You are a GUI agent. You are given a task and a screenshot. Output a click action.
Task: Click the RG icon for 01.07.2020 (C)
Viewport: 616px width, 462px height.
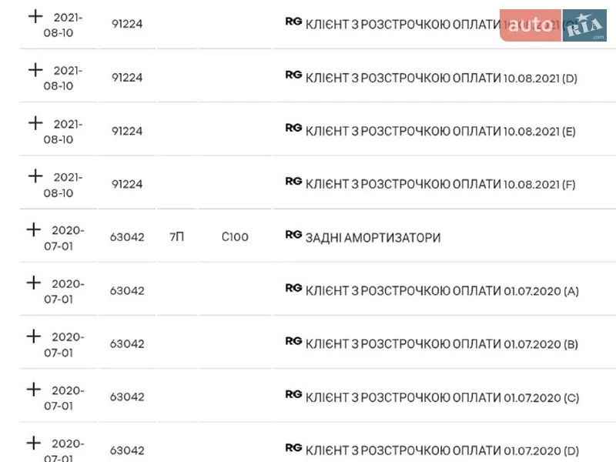[x=293, y=394]
